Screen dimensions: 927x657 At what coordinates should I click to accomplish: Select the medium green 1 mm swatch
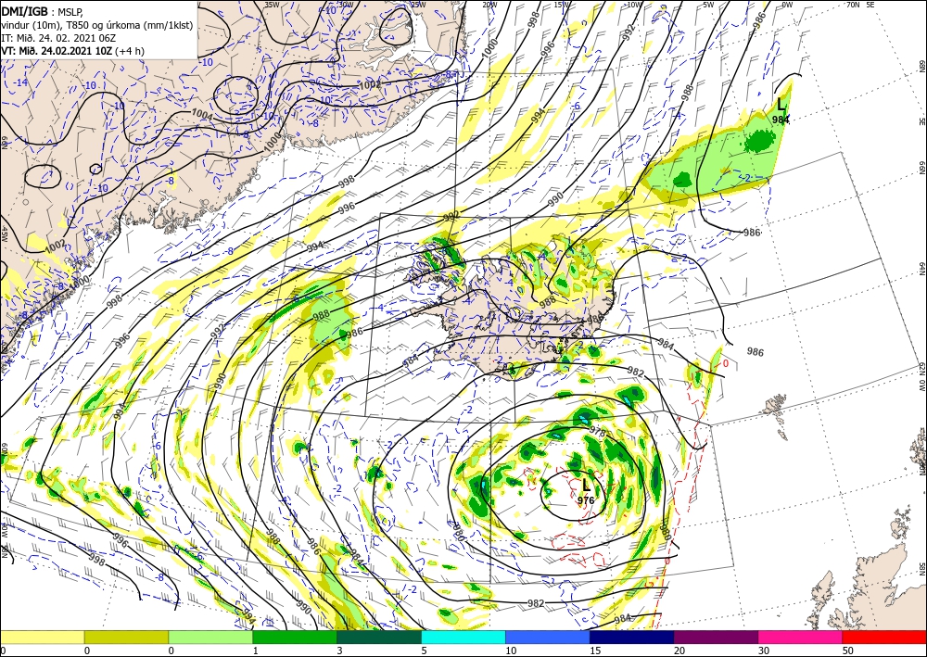[x=295, y=638]
